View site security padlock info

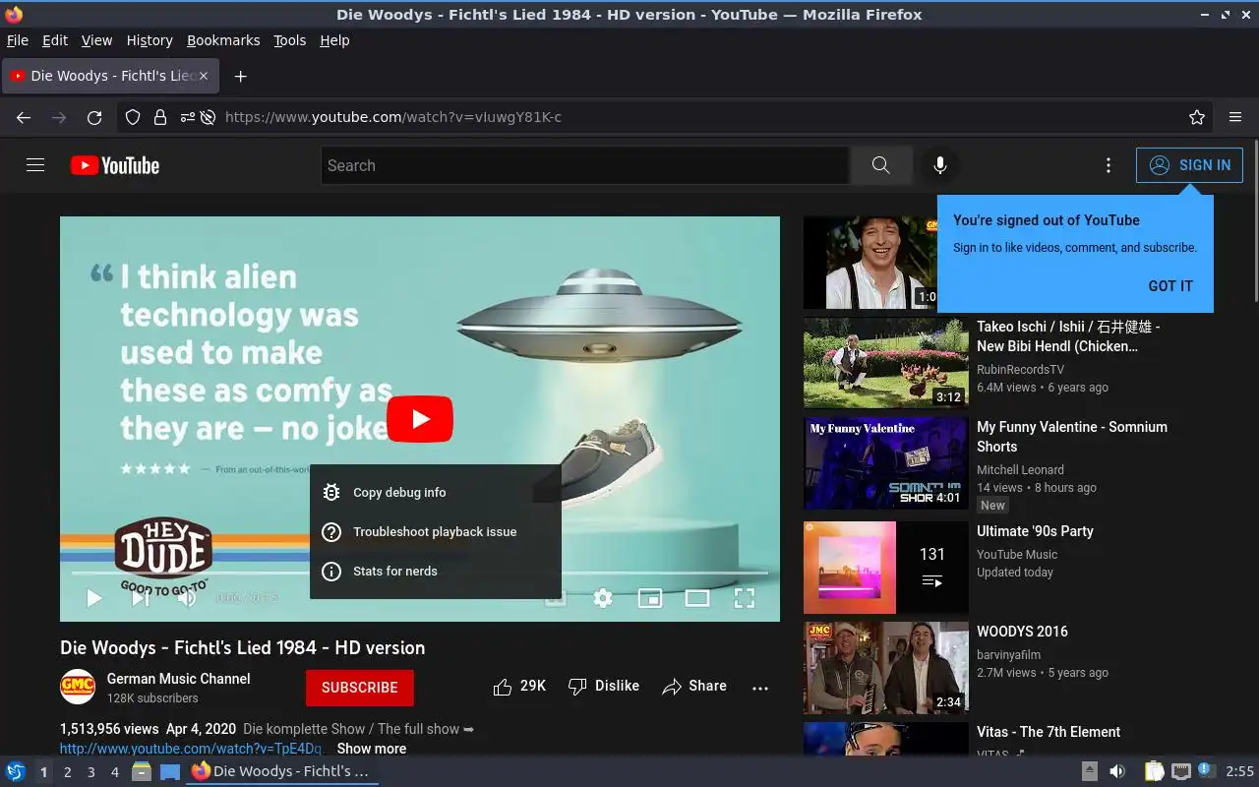click(x=159, y=117)
